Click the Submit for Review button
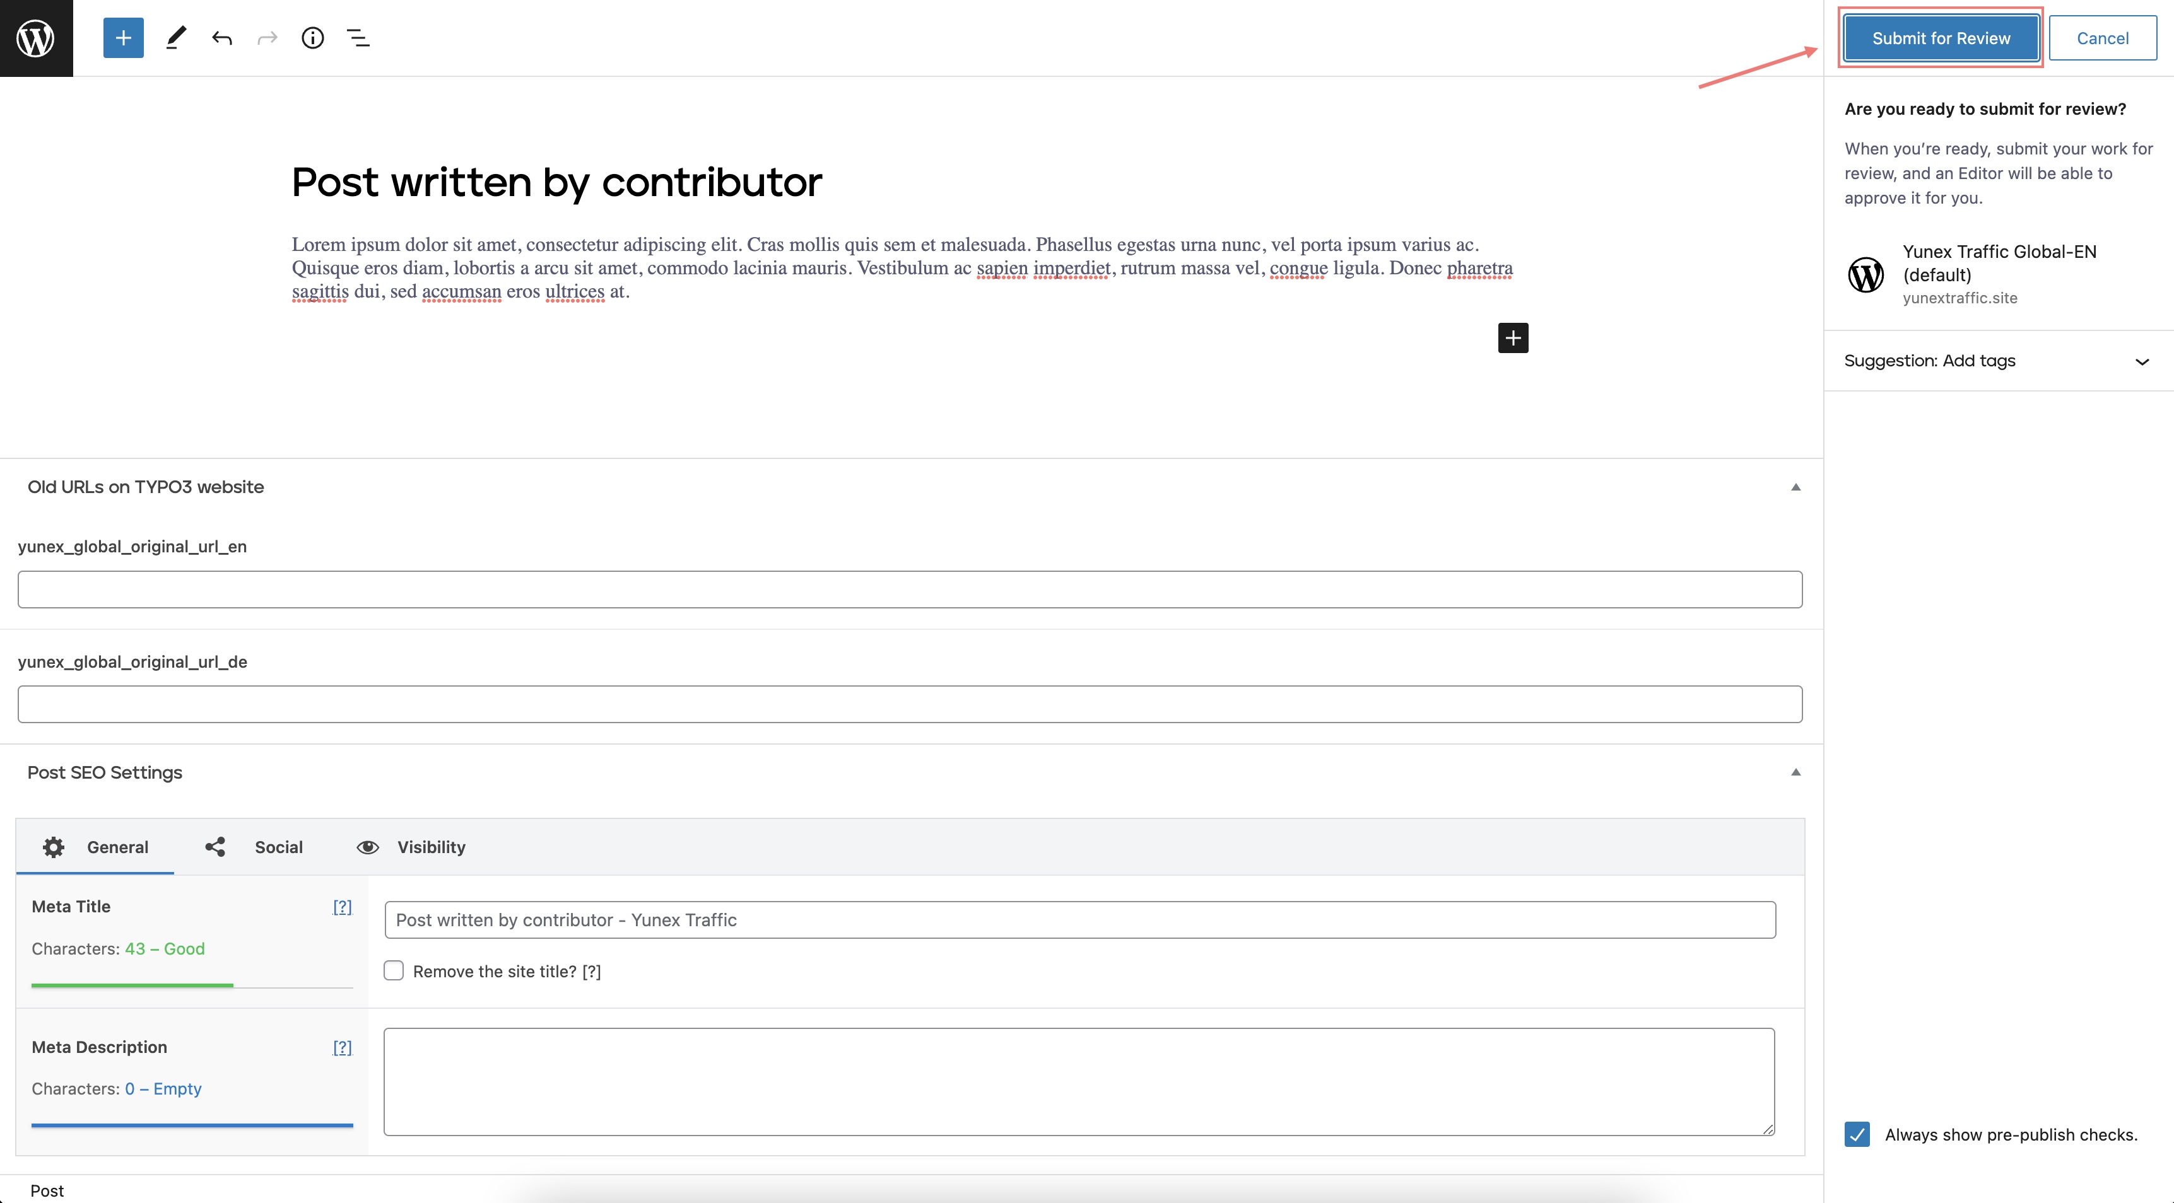The height and width of the screenshot is (1203, 2174). [x=1940, y=38]
